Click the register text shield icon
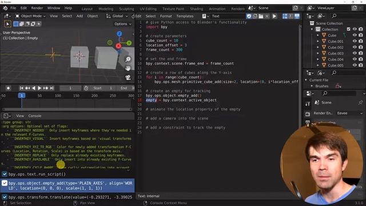366x206 pixels. (x=249, y=16)
